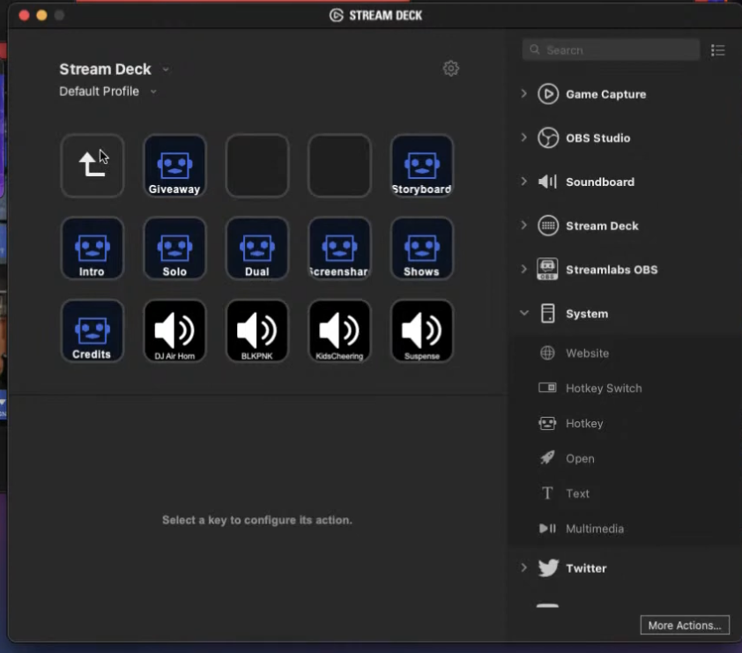
Task: Expand the Game Capture category
Action: (523, 93)
